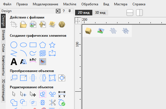Toggle vertical split view layout
The height and width of the screenshot is (109, 166).
click(139, 13)
